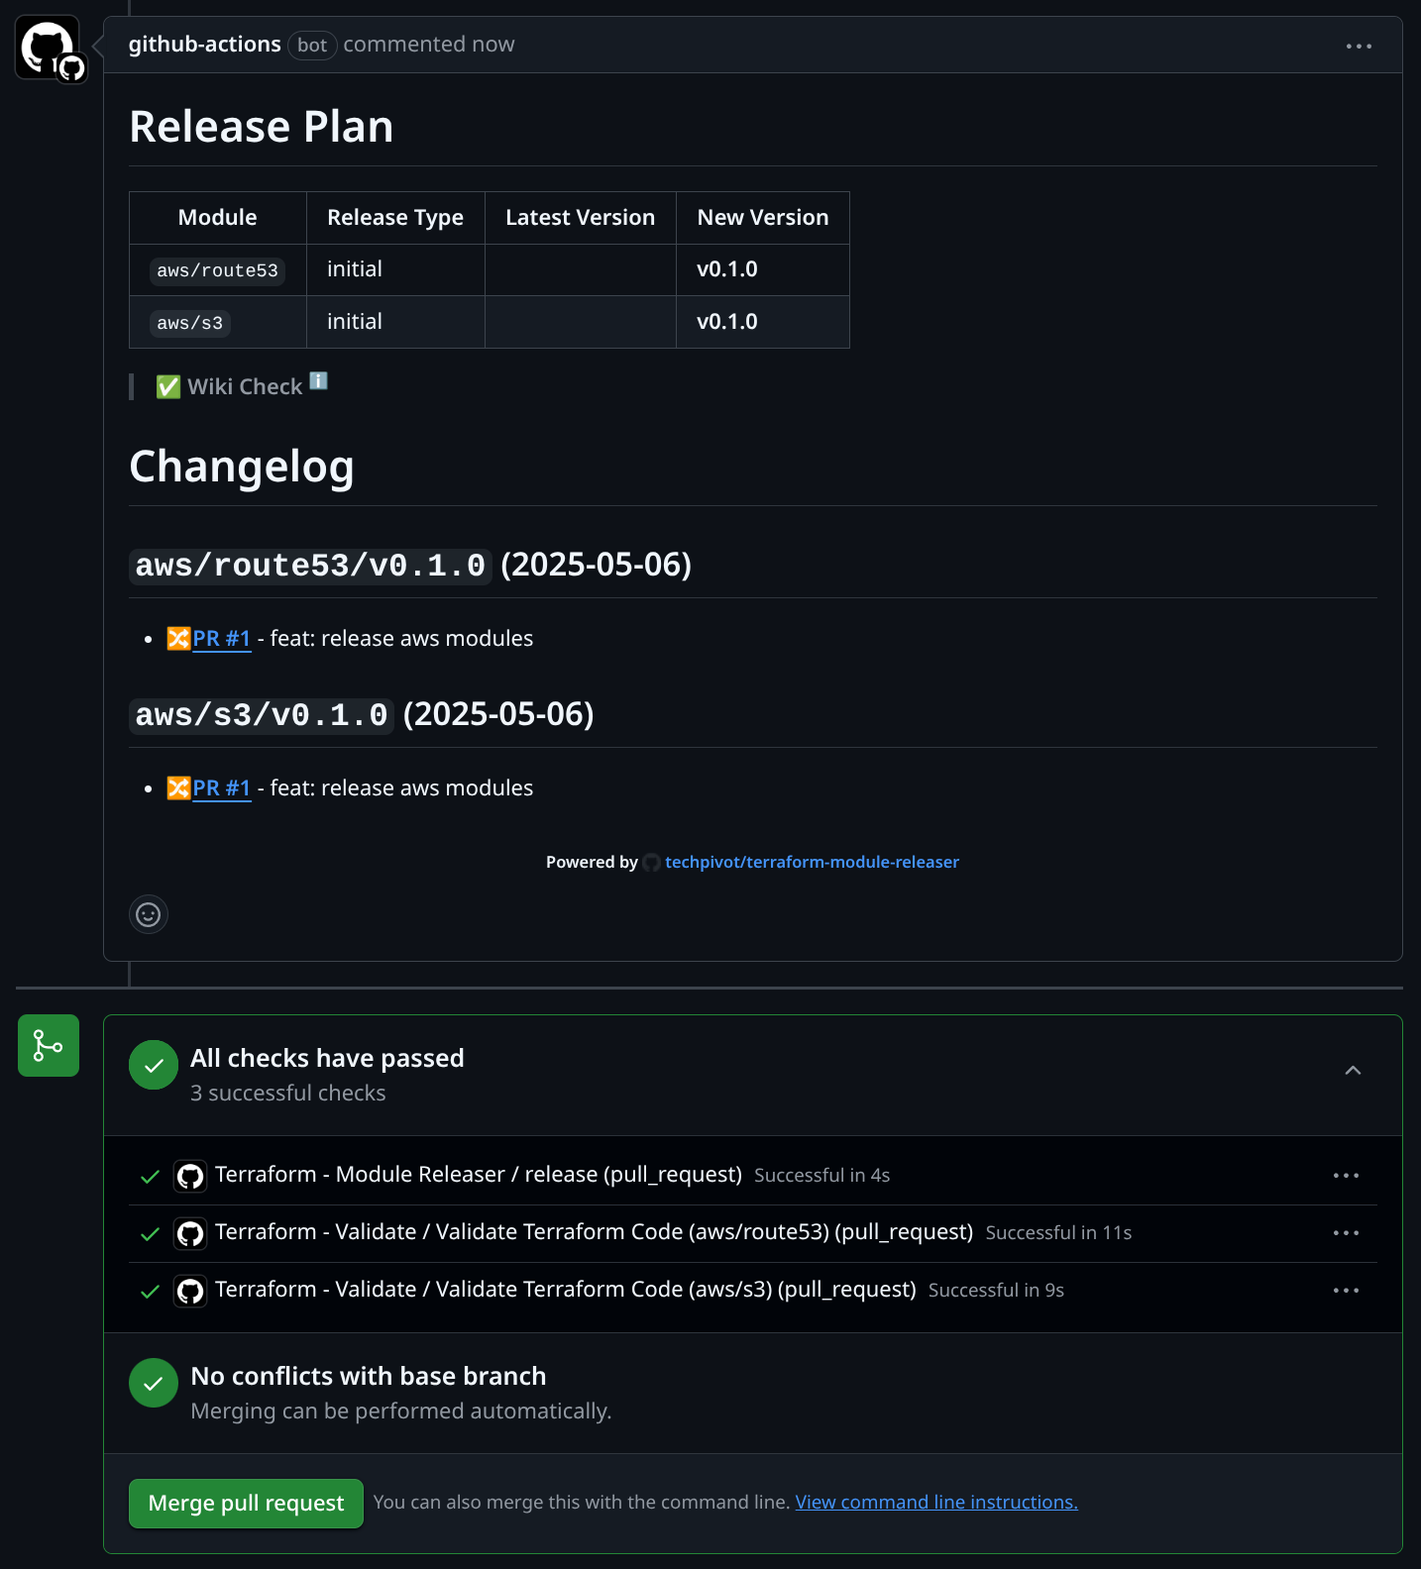
Task: Click the No conflicts green check circle
Action: 154,1383
